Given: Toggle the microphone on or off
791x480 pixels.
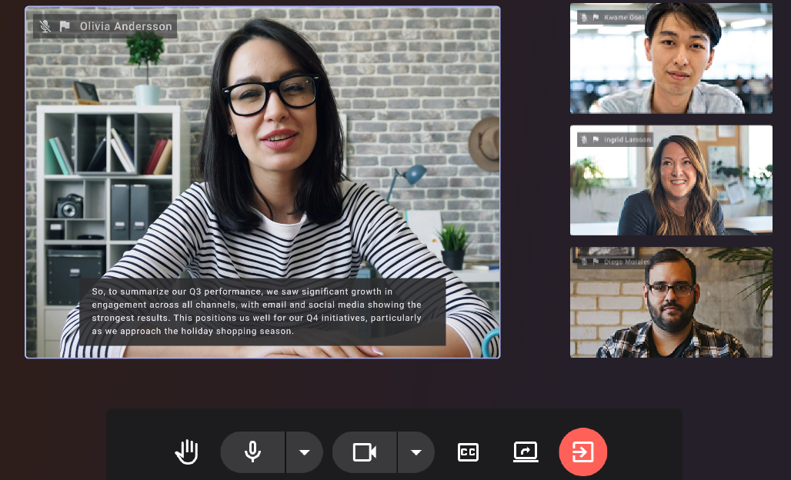Looking at the screenshot, I should click(252, 452).
